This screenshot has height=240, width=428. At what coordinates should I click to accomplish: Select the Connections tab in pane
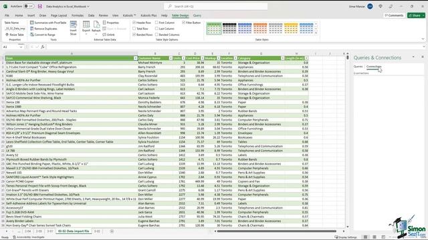pos(374,67)
